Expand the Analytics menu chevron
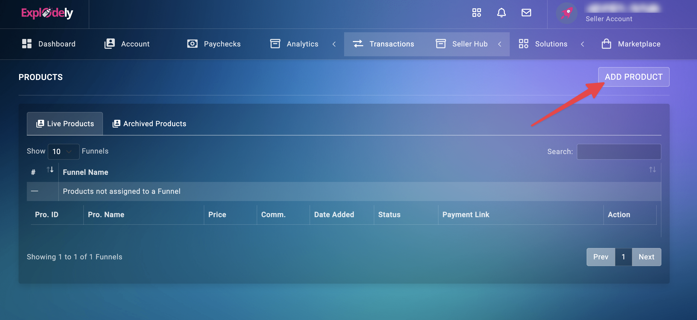The width and height of the screenshot is (697, 320). pyautogui.click(x=334, y=44)
